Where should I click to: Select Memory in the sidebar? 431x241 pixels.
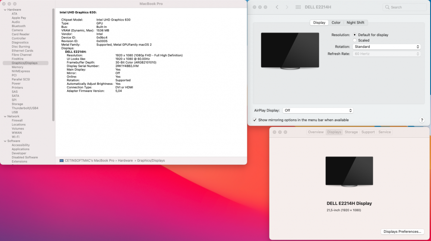coord(17,67)
